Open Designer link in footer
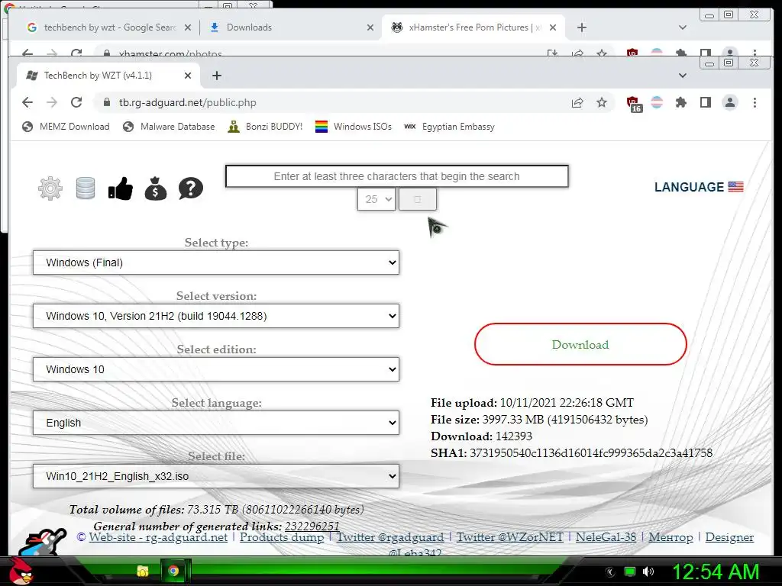 pos(729,537)
